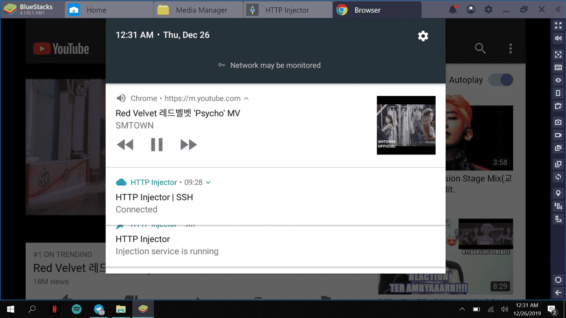Open Wi-Fi network tray icon

[491, 309]
